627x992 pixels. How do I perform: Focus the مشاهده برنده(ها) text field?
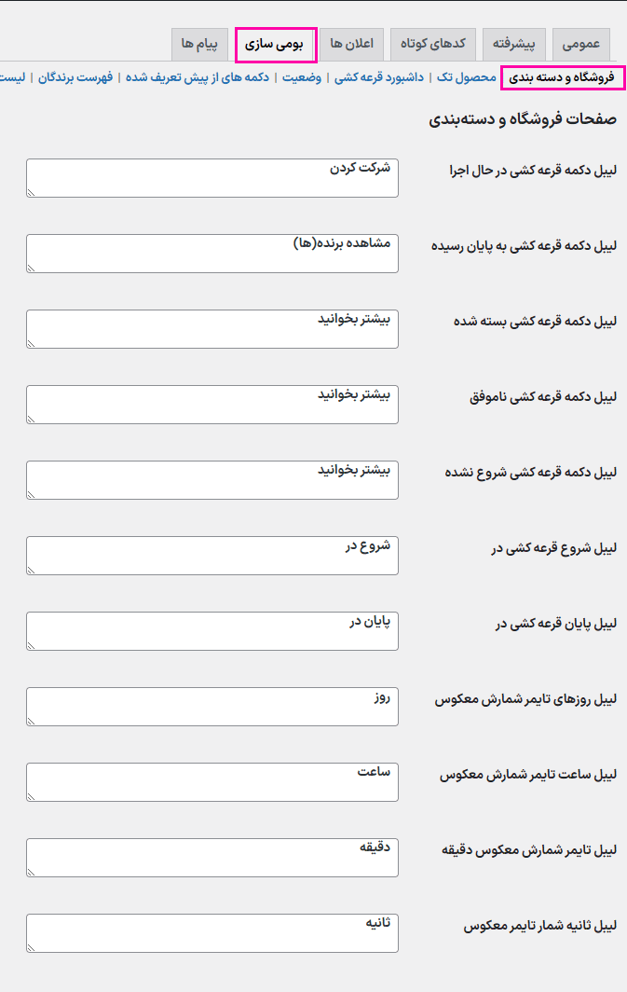[x=212, y=254]
